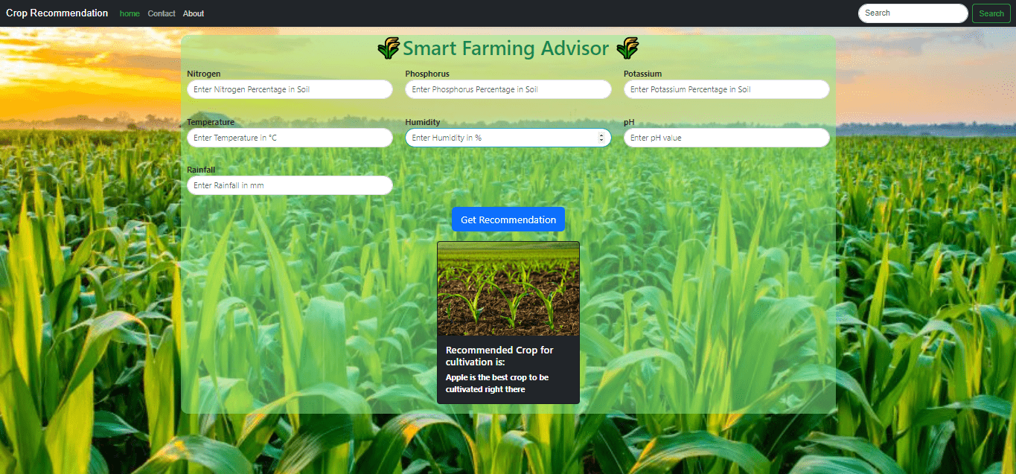Click the Humidity field spinner arrows
This screenshot has width=1016, height=474.
point(601,138)
